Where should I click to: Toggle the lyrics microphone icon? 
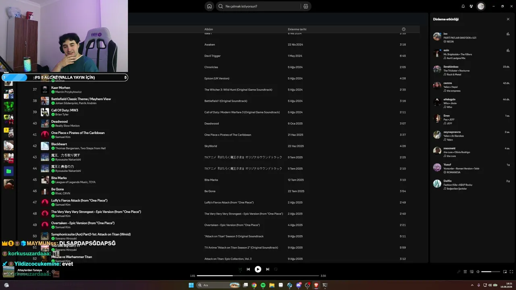tap(459, 272)
